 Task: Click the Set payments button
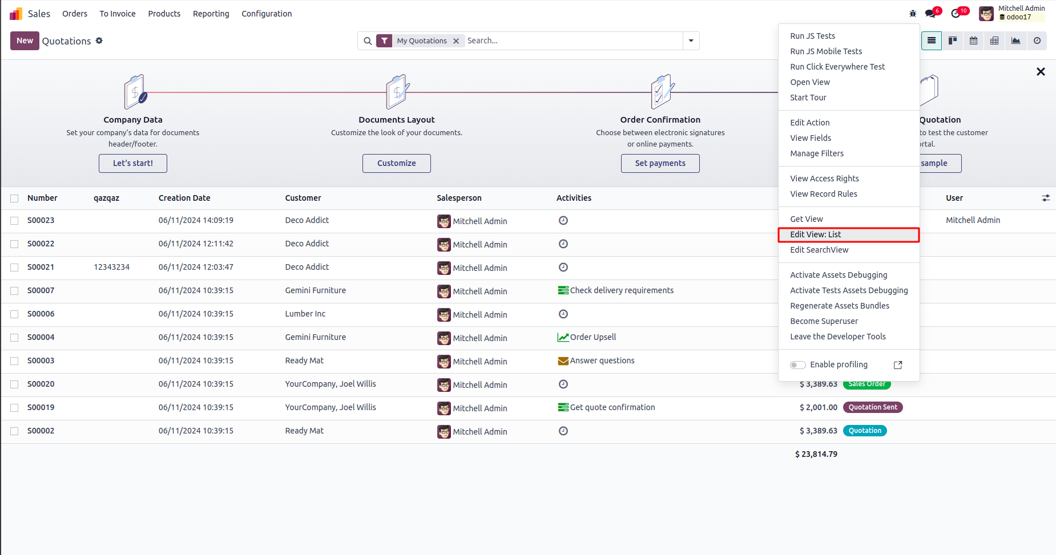coord(660,163)
